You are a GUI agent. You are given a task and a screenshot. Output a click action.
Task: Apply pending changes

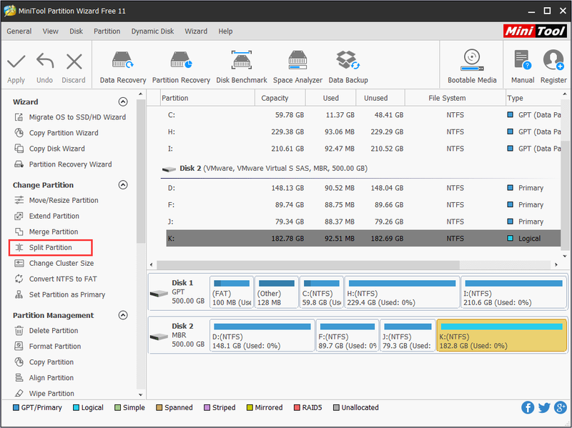[16, 68]
